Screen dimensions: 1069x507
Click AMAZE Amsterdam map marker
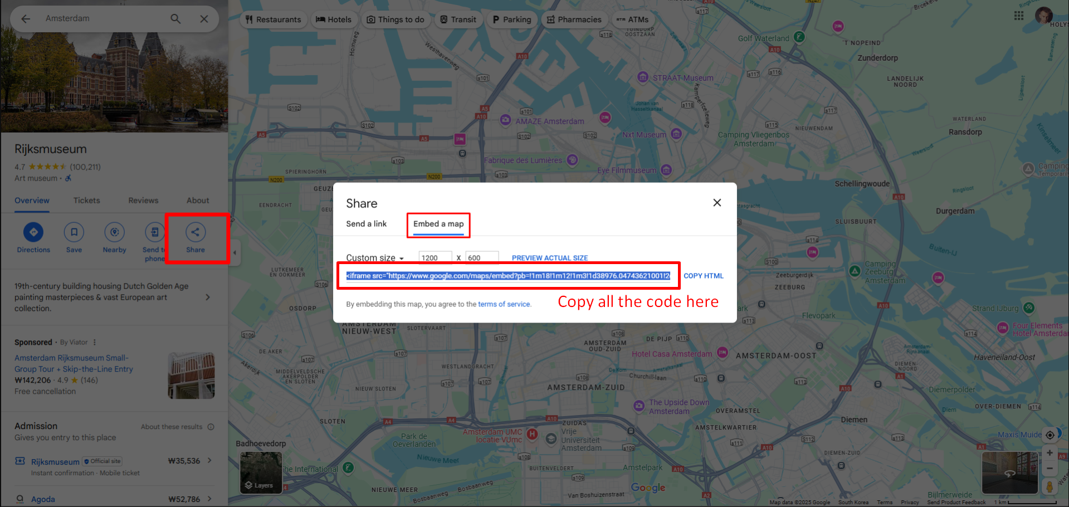(x=505, y=120)
